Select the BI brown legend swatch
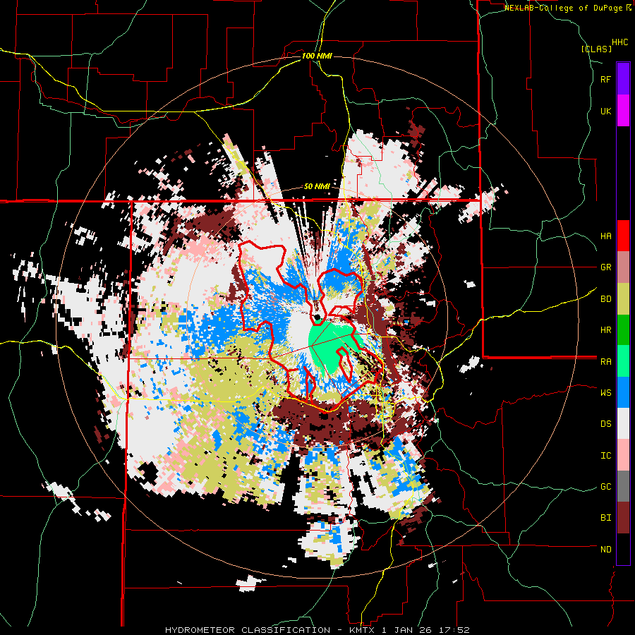This screenshot has height=635, width=635. point(623,518)
